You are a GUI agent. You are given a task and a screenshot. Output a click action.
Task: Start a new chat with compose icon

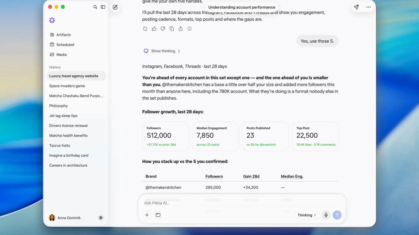[115, 7]
